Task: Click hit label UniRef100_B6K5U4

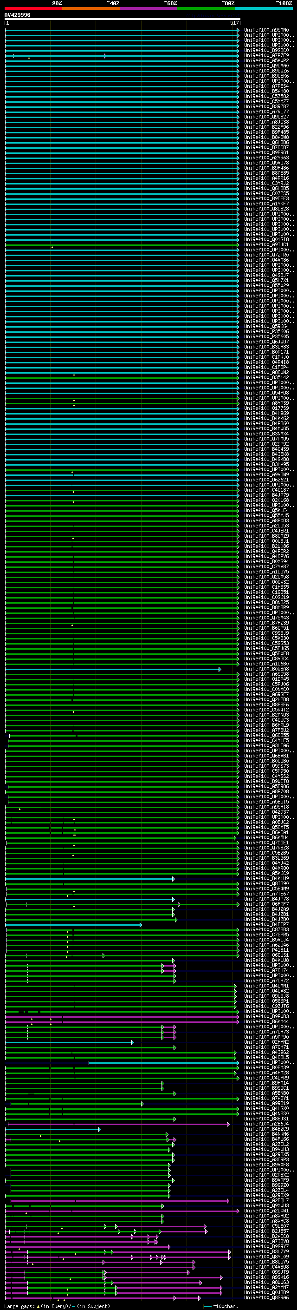Action: tap(266, 837)
